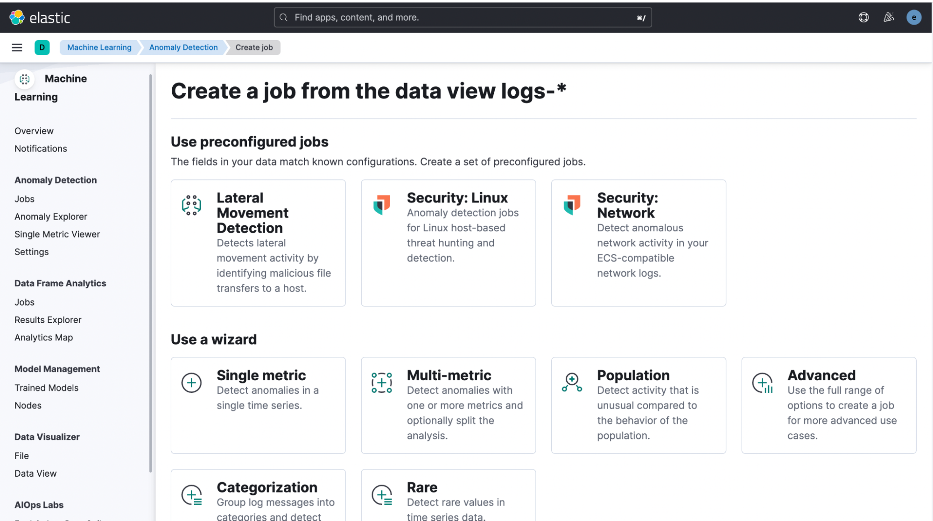Click the Data Visualizer sidebar heading
This screenshot has height=521, width=933.
click(47, 438)
